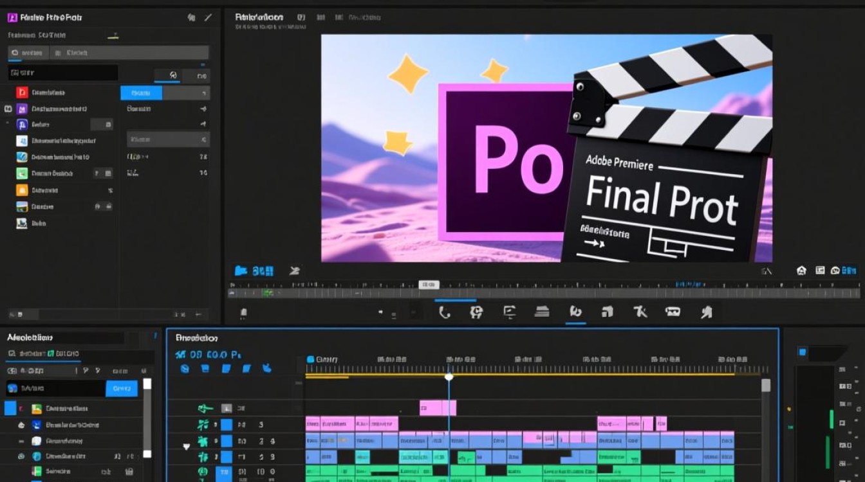Click the pencil edit icon in the project panel header
The width and height of the screenshot is (865, 482).
point(209,17)
